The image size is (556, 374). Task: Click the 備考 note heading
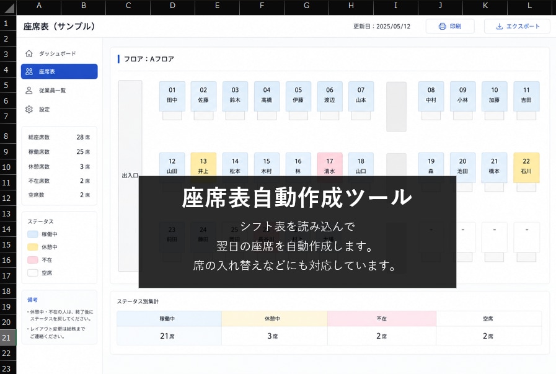coord(32,300)
